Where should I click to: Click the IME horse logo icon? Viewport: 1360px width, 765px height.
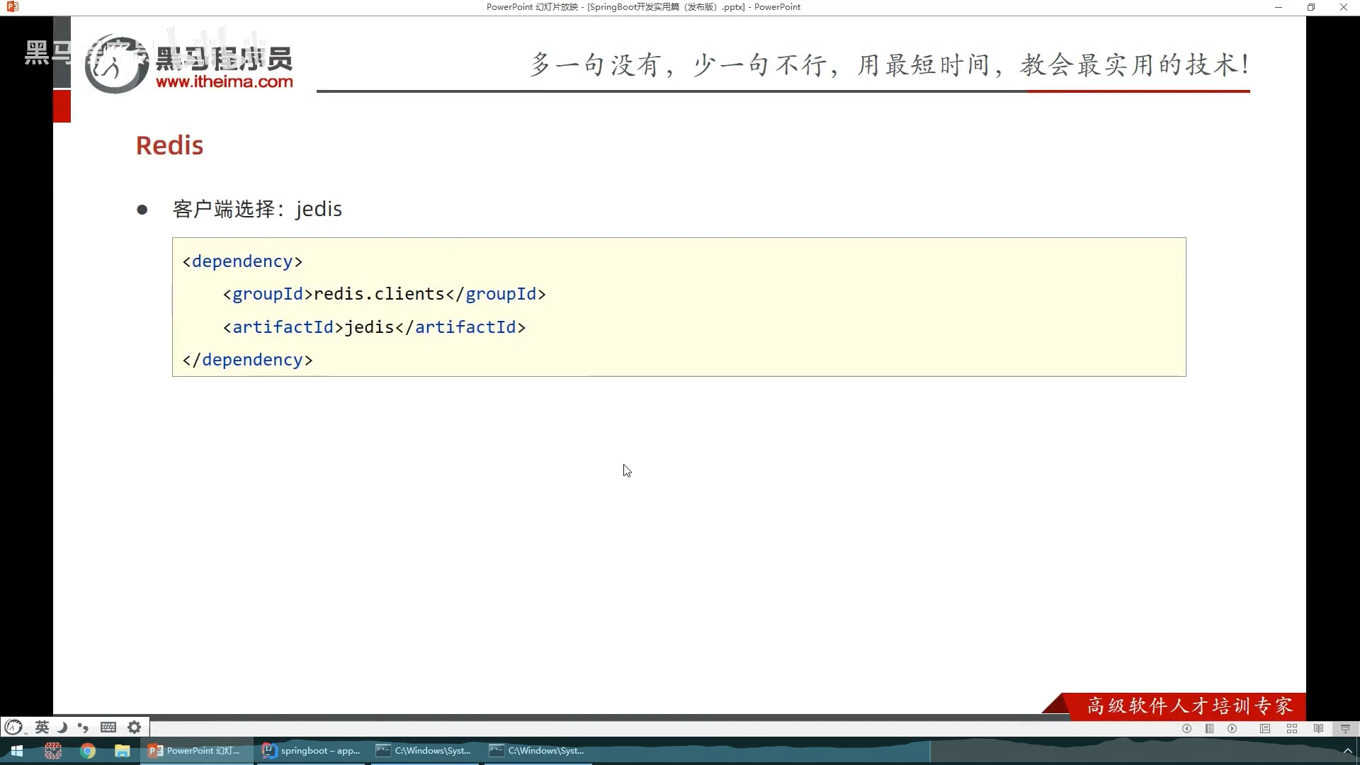click(14, 727)
